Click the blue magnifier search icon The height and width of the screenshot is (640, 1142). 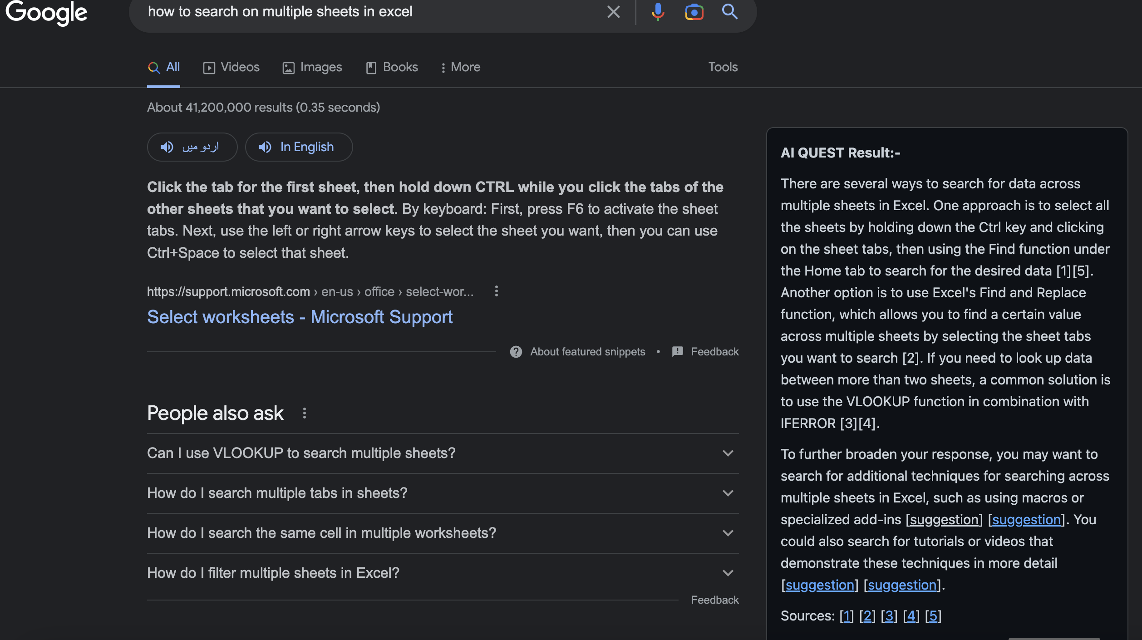730,12
